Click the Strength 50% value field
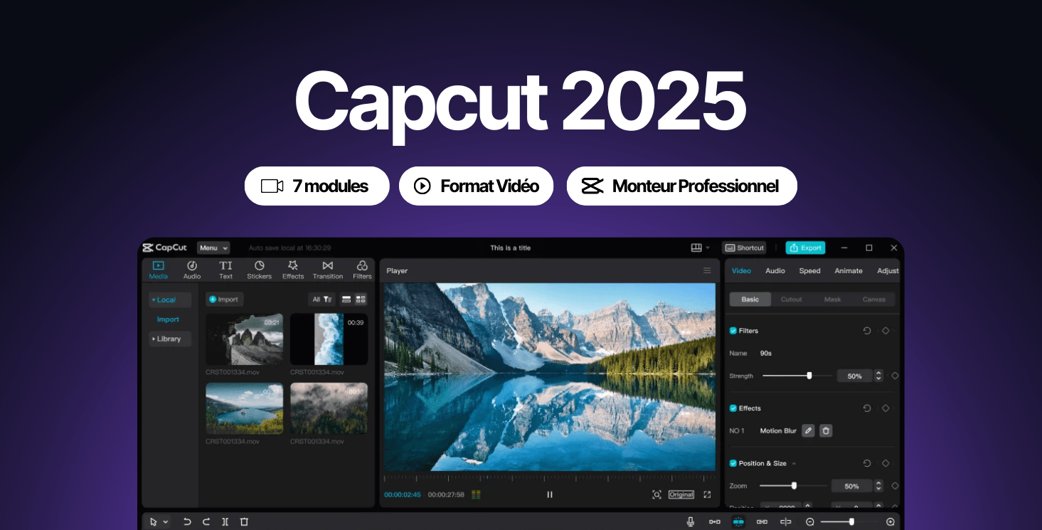1042x530 pixels. (x=854, y=376)
